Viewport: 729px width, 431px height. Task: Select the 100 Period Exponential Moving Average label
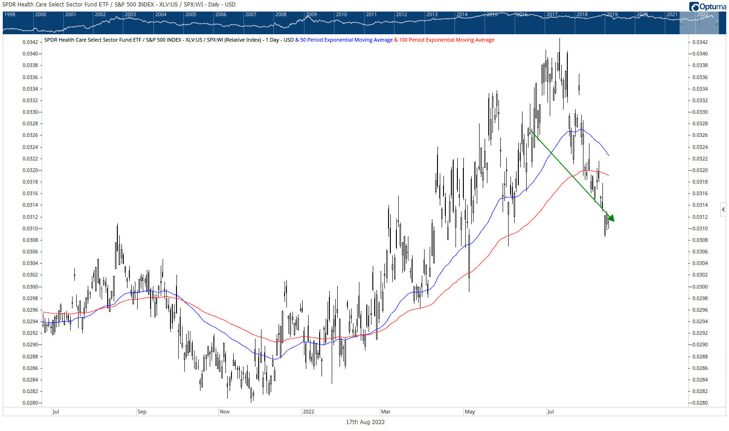point(446,40)
